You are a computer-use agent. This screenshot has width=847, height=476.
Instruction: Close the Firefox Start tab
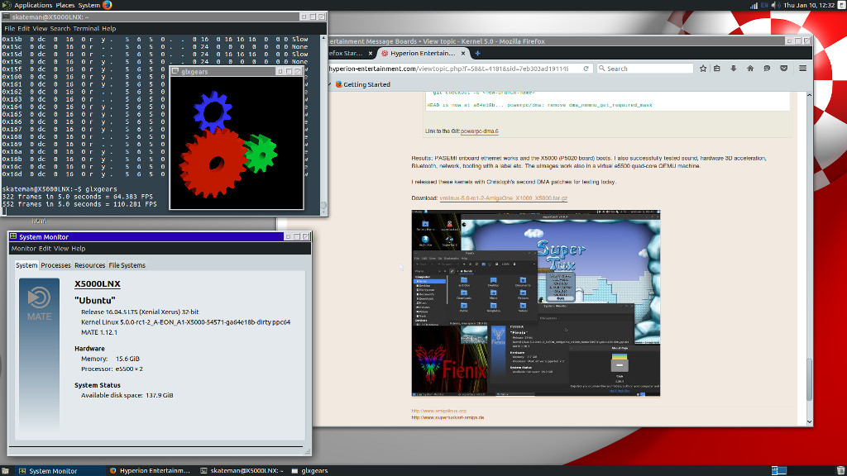point(370,54)
